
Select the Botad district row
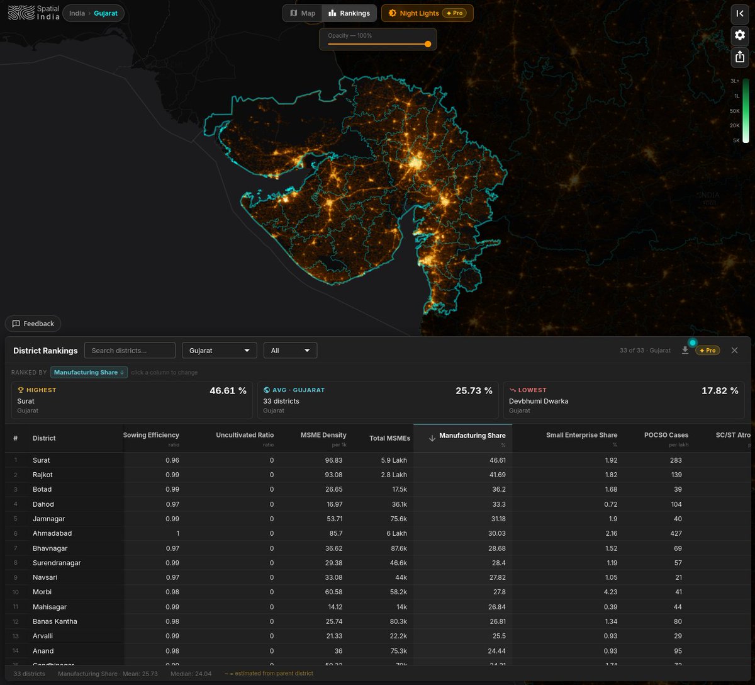pos(377,489)
